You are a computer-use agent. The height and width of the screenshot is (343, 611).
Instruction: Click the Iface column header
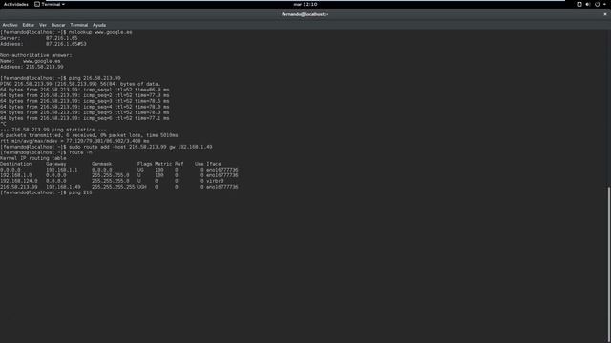tap(214, 164)
